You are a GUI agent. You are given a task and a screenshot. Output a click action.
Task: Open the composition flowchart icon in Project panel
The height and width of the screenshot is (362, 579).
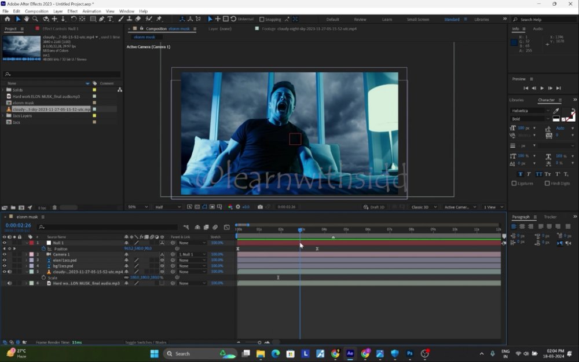point(120,89)
